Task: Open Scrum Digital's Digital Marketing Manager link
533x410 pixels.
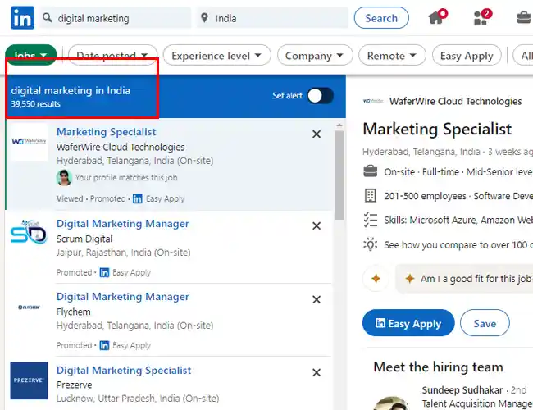Action: [x=123, y=224]
